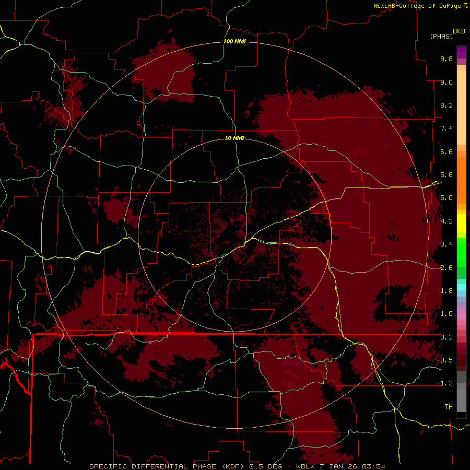Select the 2.6 scale label
Viewport: 470px width, 470px height.
click(x=446, y=268)
